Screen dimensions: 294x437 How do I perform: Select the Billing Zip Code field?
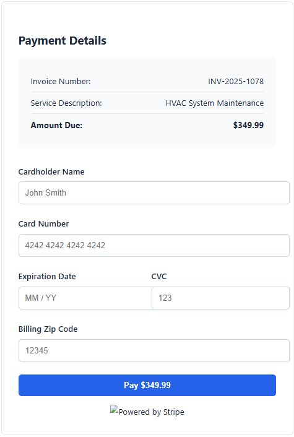[x=154, y=350]
